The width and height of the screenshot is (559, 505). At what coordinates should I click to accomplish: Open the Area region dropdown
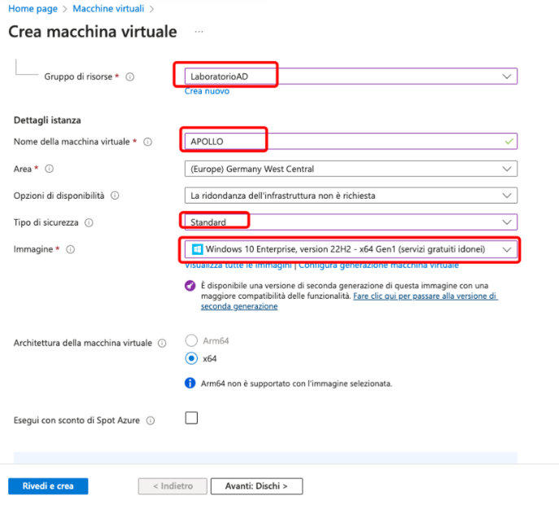click(x=507, y=169)
